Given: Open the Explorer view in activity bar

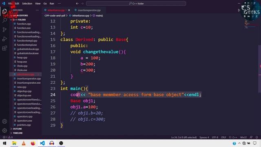Looking at the screenshot, I should click(4, 11).
